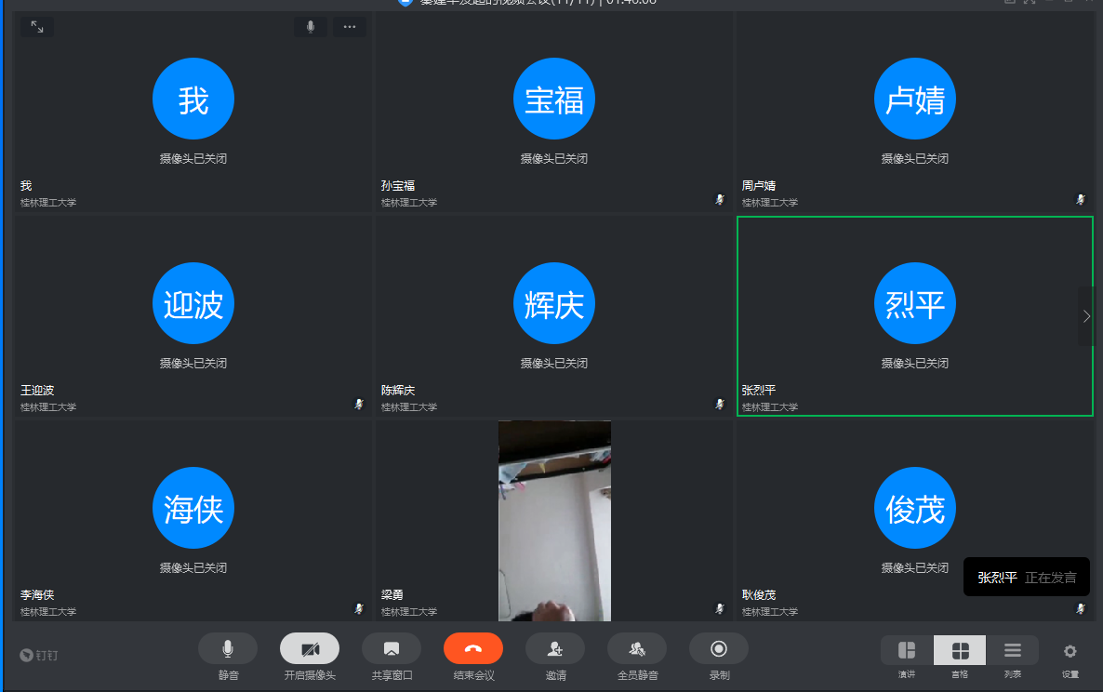Switch to 演讲 speaker view
Image resolution: width=1103 pixels, height=692 pixels.
[x=907, y=650]
